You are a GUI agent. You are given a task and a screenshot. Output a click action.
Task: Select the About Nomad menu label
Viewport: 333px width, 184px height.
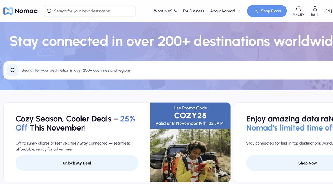tap(222, 11)
